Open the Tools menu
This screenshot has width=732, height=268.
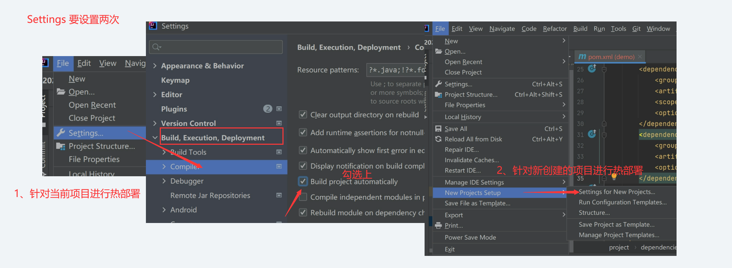618,29
